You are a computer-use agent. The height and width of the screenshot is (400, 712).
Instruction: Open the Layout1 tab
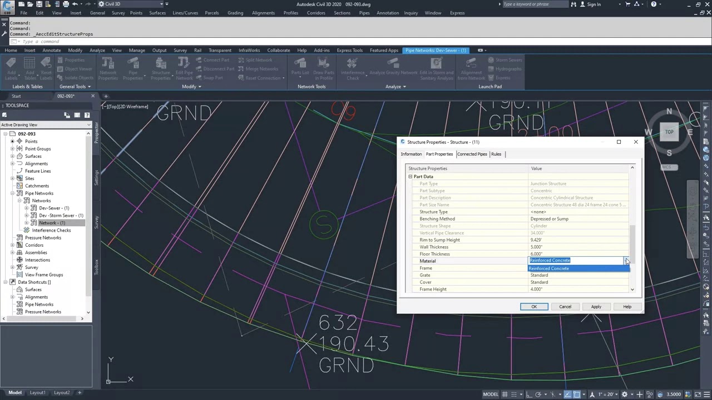click(37, 393)
